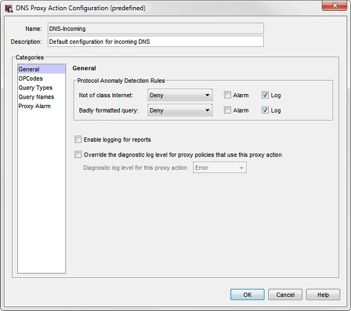Select General category

(x=41, y=69)
